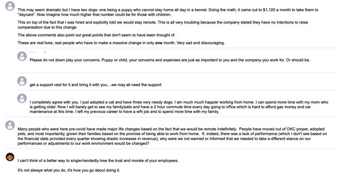Click the paragraph starting 'This on top of the fact'

coord(163,25)
